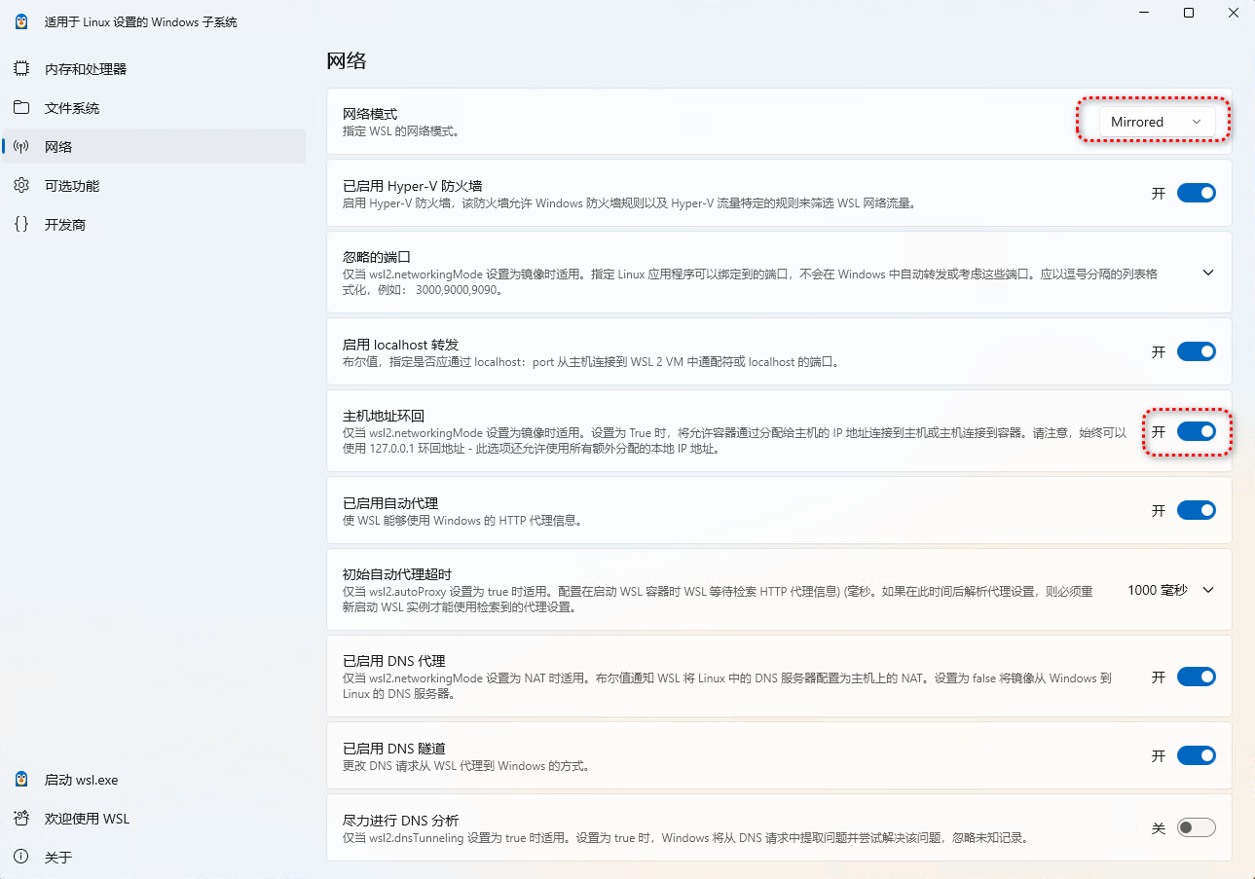Viewport: 1255px width, 879px height.
Task: Expand the 初始自动代理超时 setting
Action: click(x=1208, y=590)
